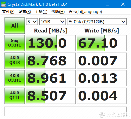This screenshot has width=131, height=119.
Task: Click the 4KiB Q1T1 write result 0.004
Action: pyautogui.click(x=102, y=96)
